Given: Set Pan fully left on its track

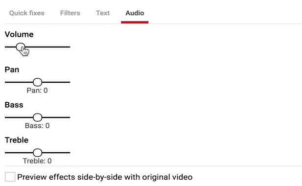Looking at the screenshot, I should 5,82.
